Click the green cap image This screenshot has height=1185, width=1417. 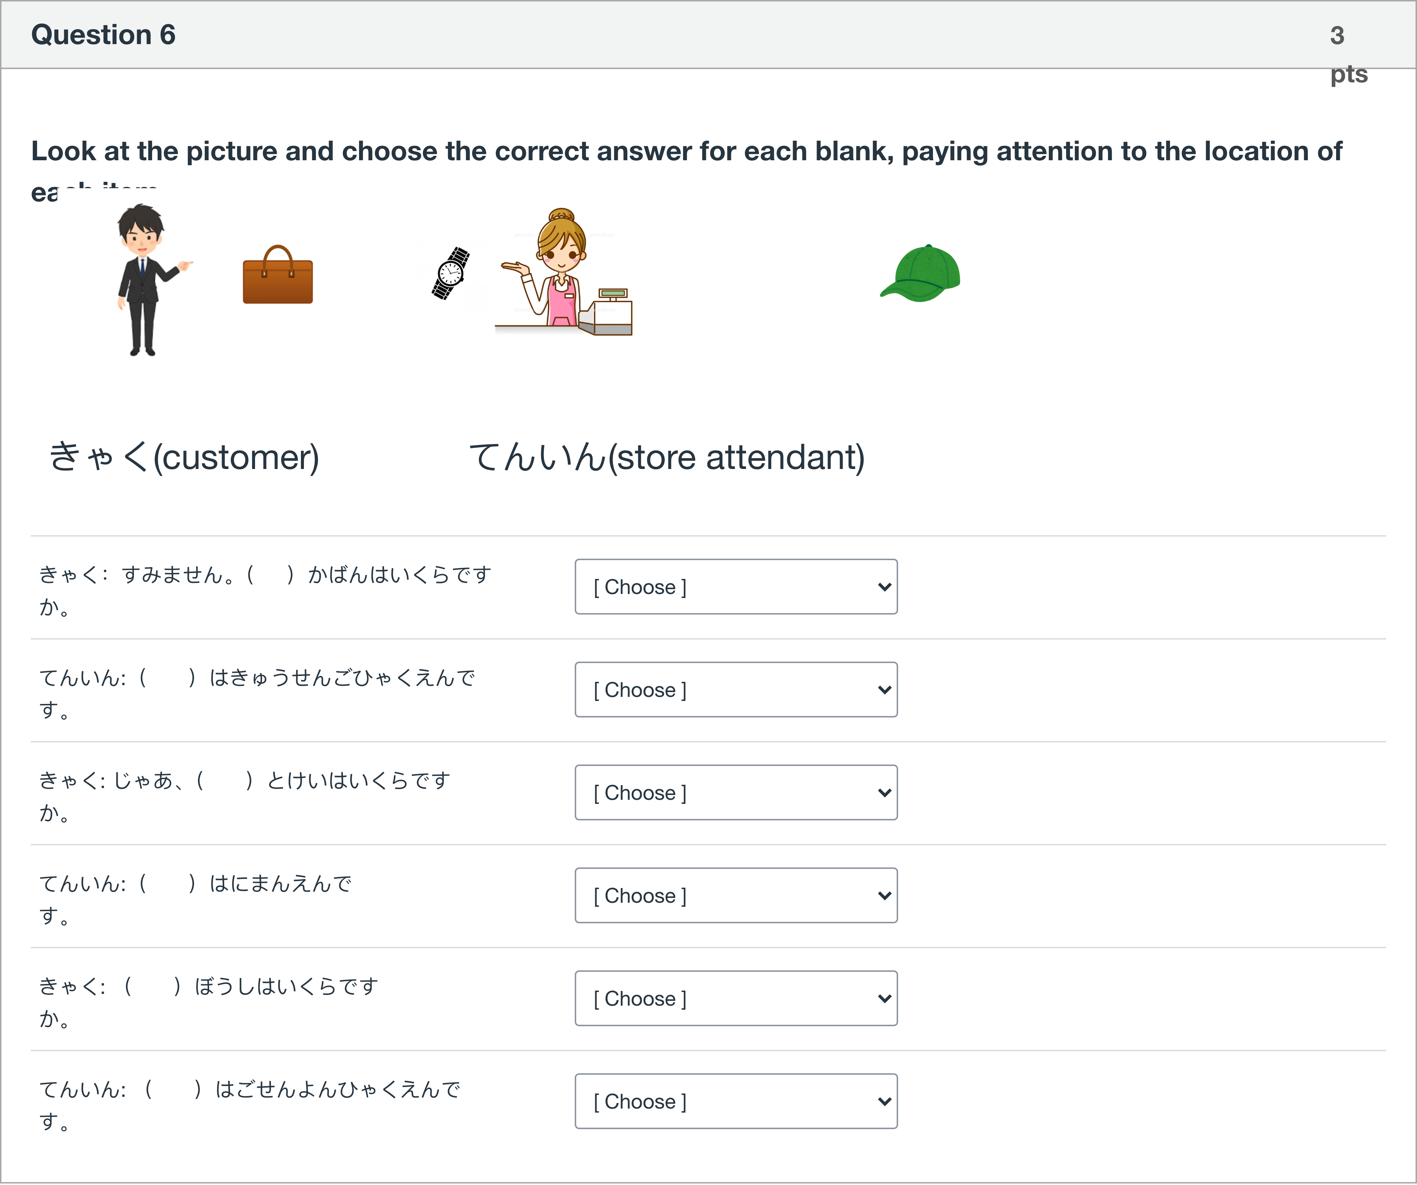(921, 273)
